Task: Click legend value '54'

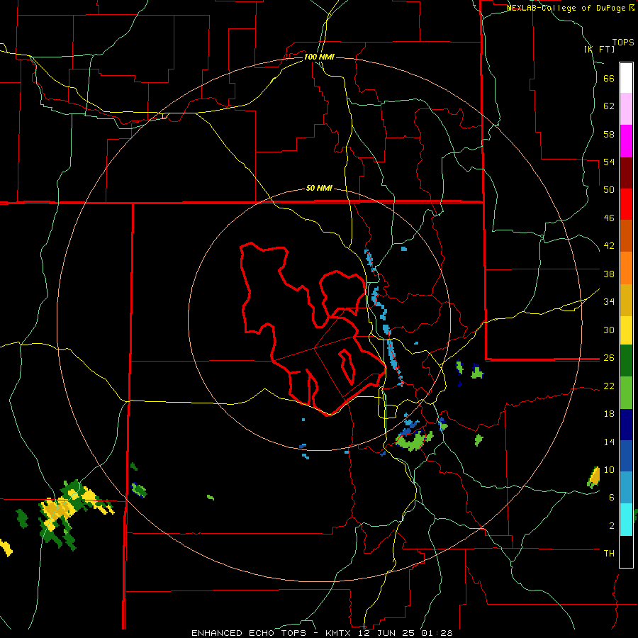Action: pyautogui.click(x=609, y=162)
